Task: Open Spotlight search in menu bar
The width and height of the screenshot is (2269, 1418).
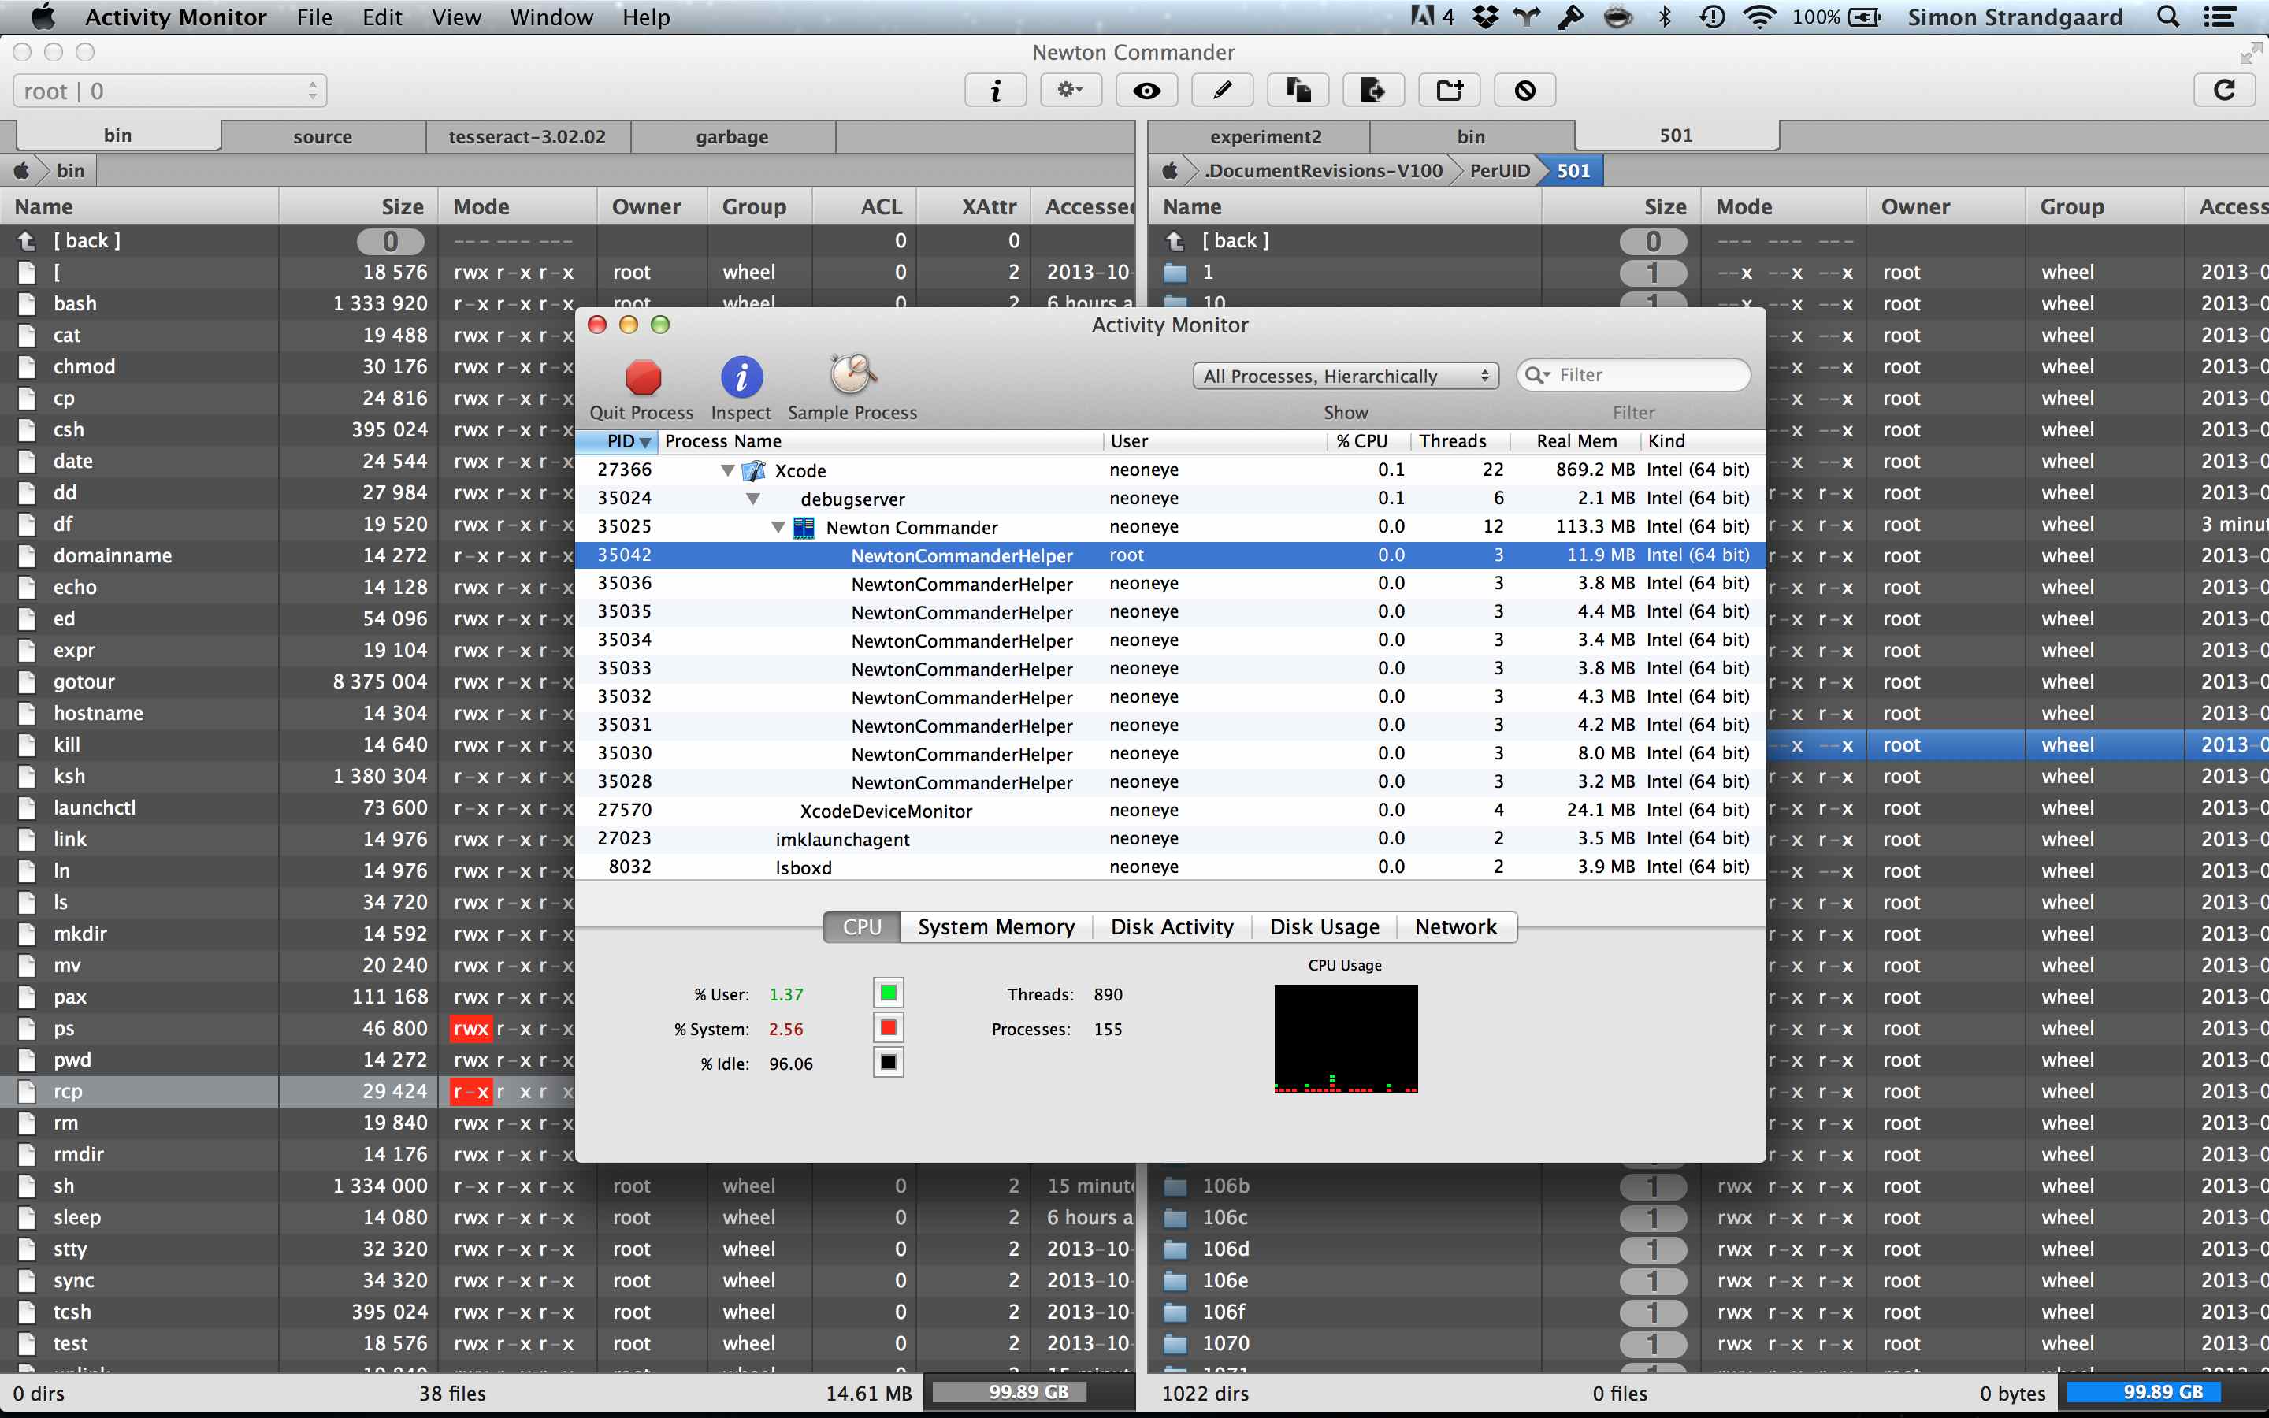Action: [2167, 17]
